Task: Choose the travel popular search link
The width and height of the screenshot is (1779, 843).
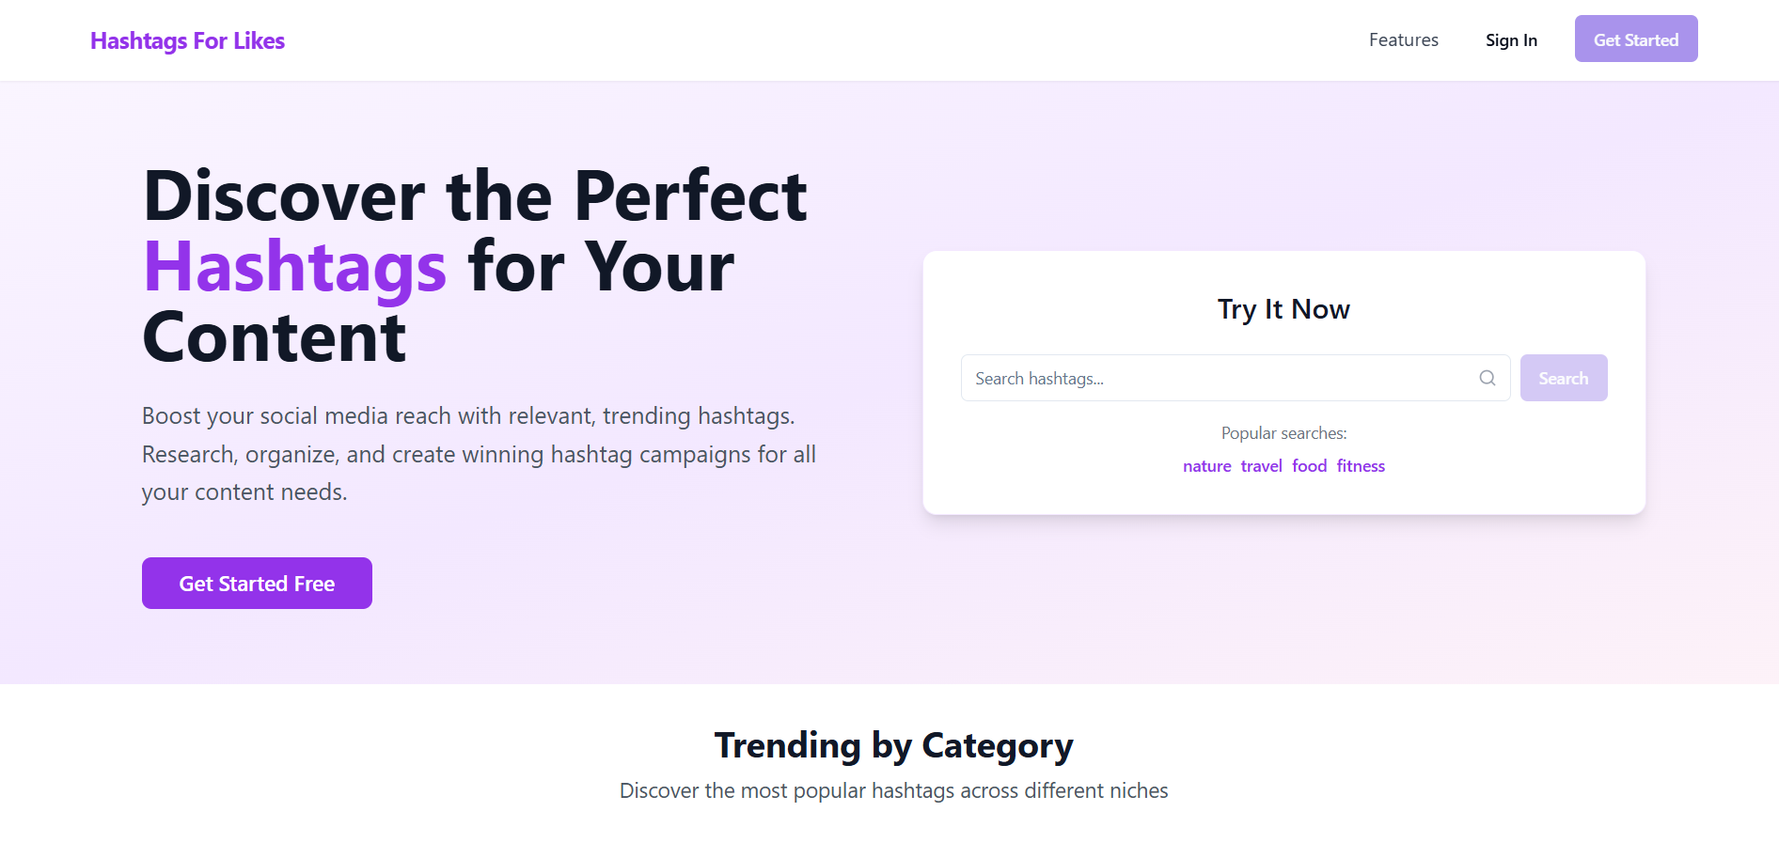Action: [x=1261, y=466]
